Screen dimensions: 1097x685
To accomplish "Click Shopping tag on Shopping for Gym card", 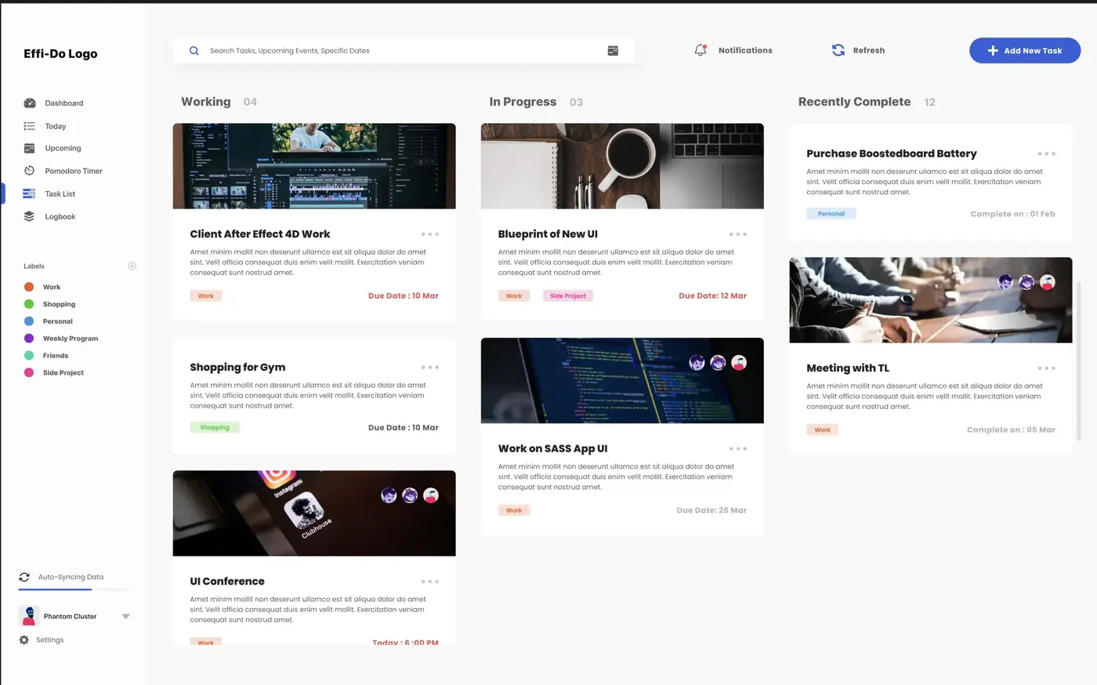I will pos(215,428).
